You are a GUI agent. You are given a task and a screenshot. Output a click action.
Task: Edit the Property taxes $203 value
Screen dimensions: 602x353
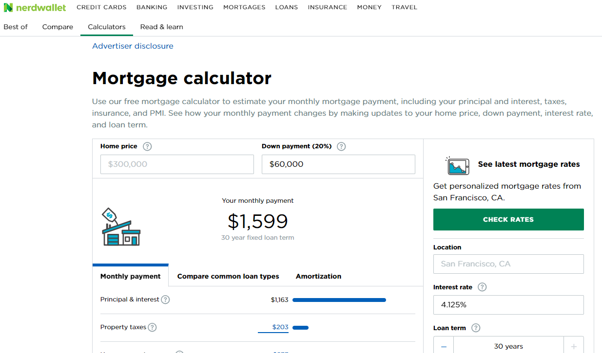click(273, 327)
